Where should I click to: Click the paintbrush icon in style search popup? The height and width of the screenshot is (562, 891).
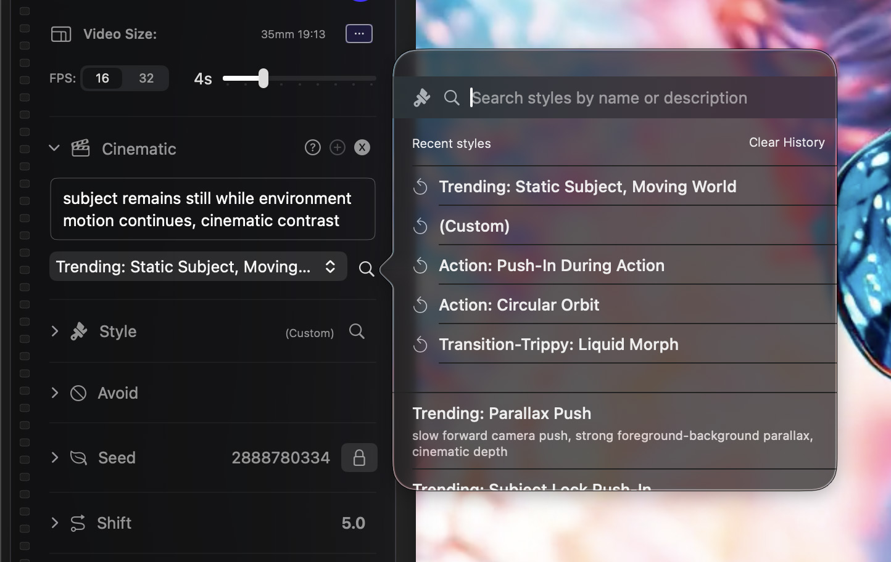422,98
